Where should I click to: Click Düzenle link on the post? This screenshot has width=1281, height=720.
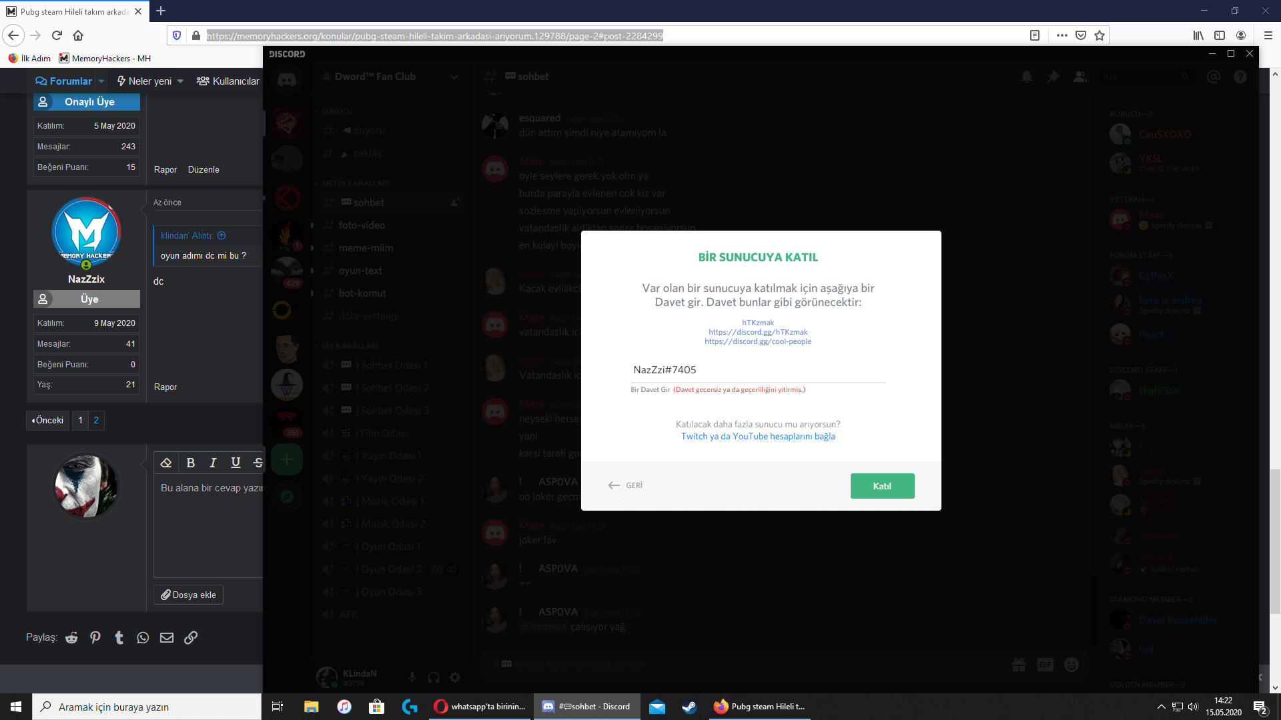(x=203, y=169)
